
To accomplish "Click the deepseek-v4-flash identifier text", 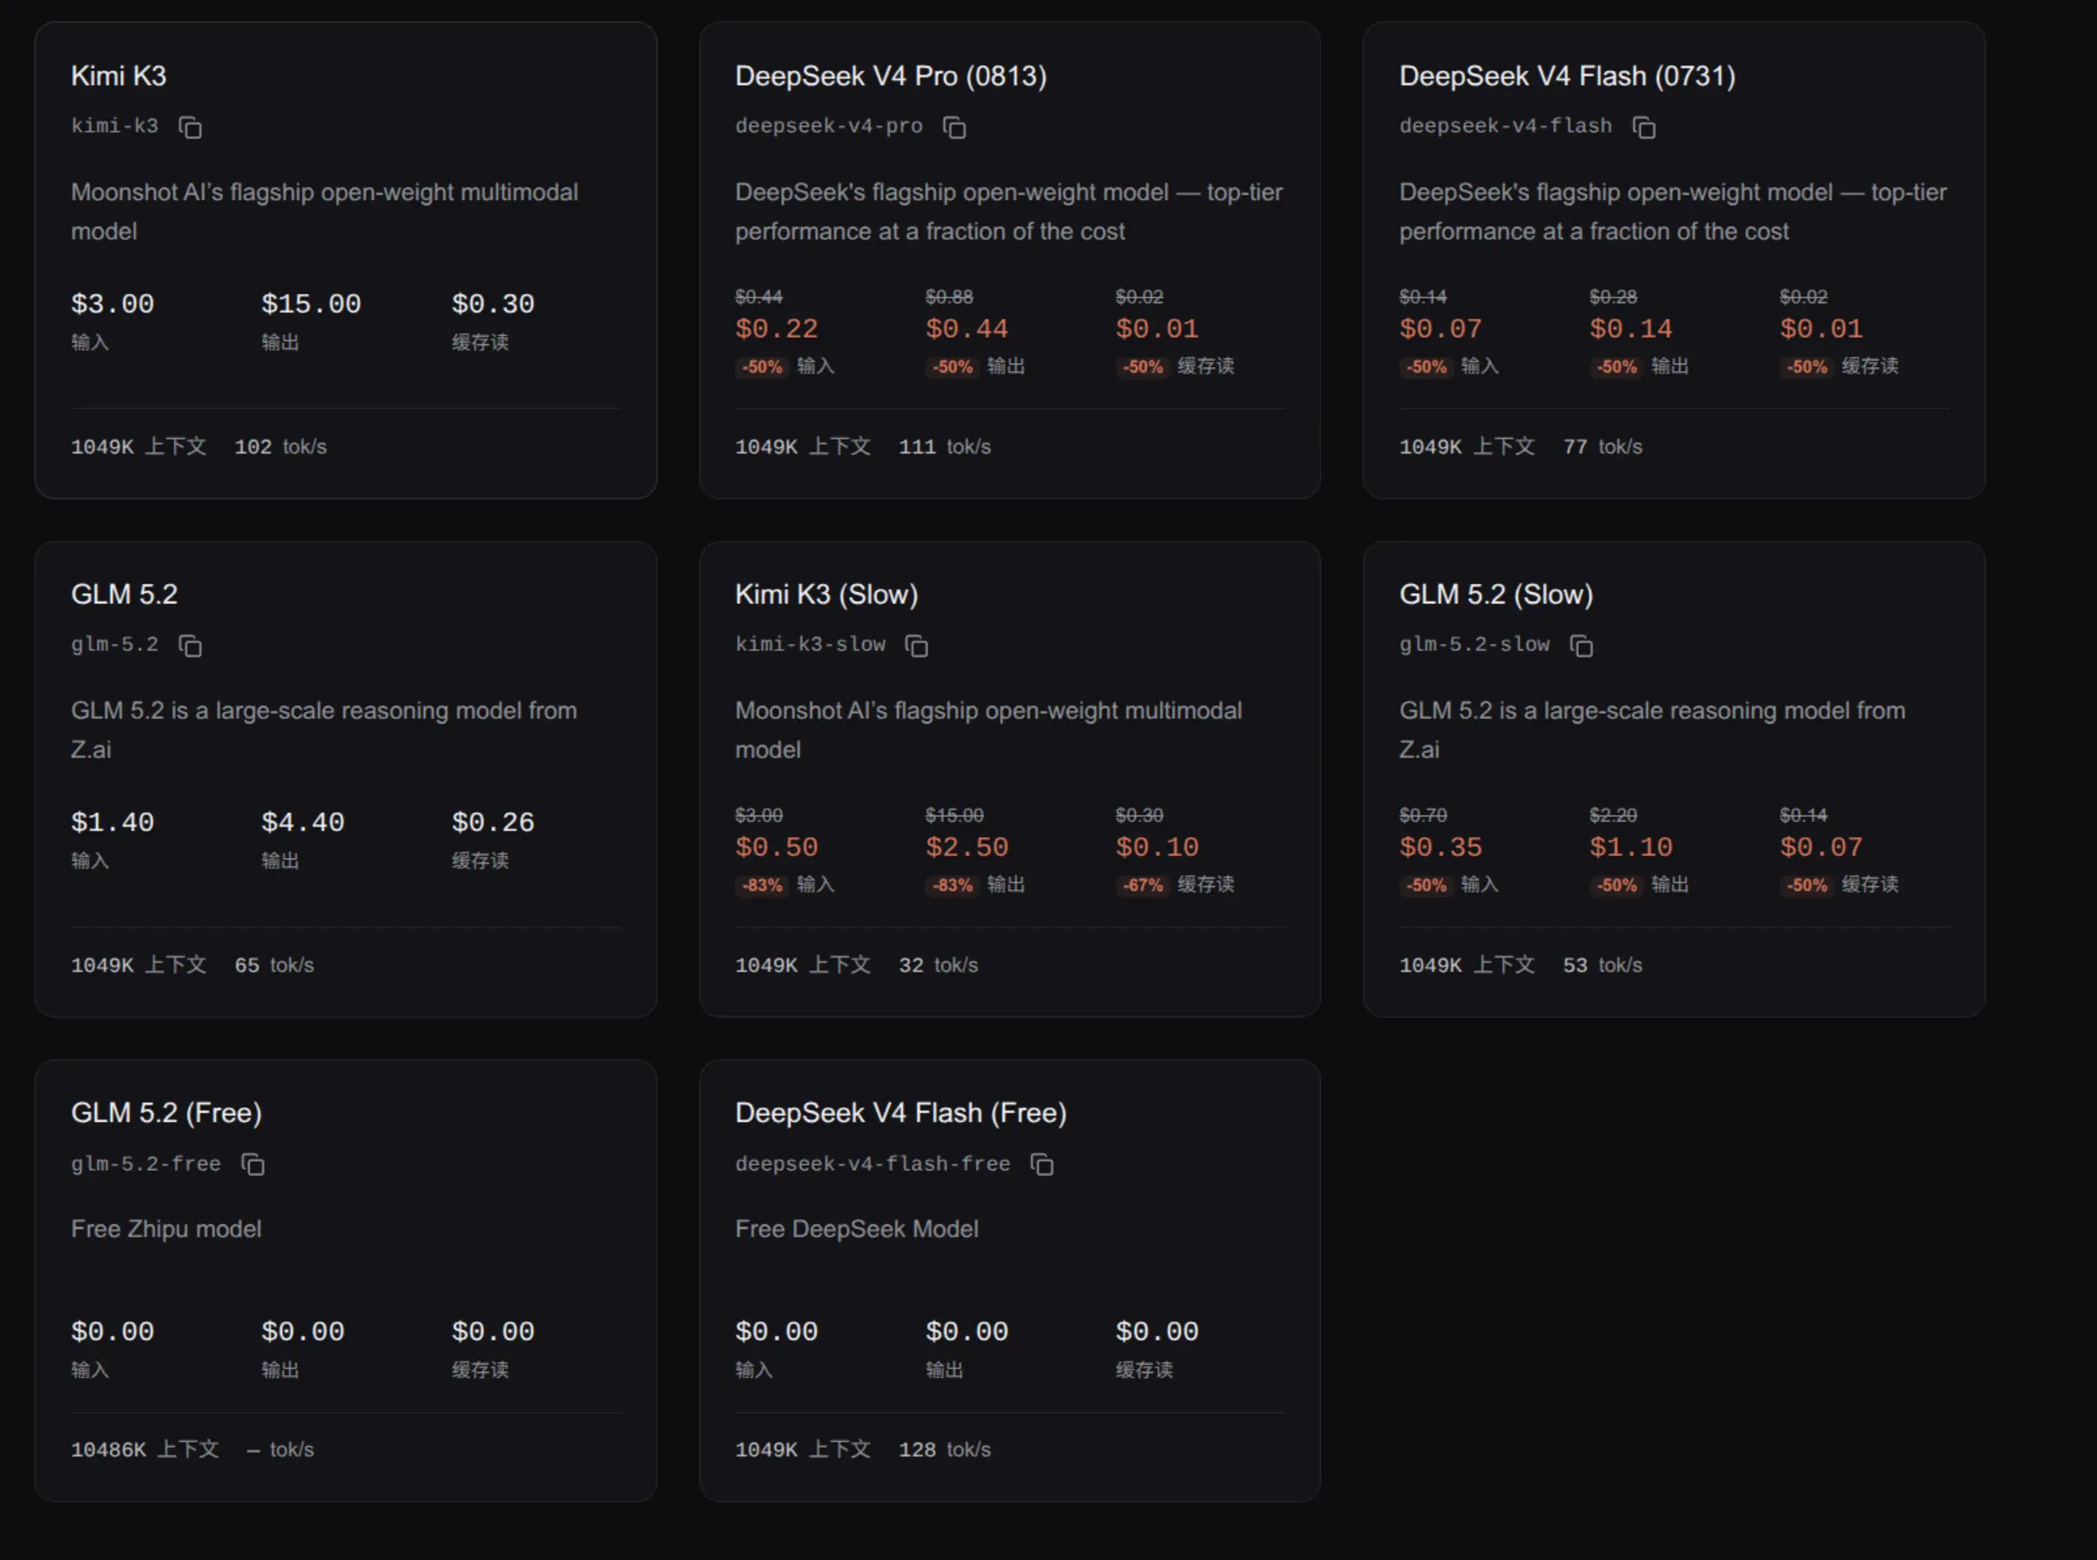I will point(1506,125).
